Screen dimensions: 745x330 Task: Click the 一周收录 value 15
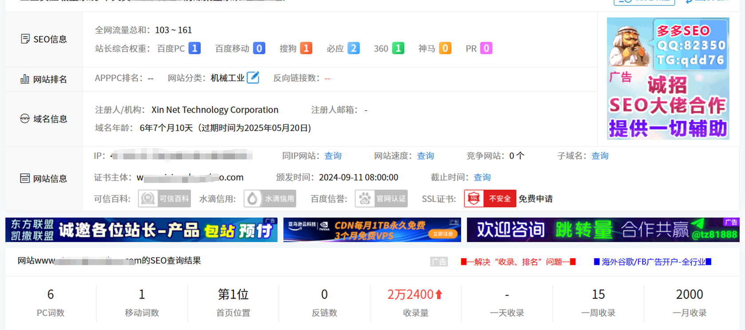pyautogui.click(x=598, y=294)
